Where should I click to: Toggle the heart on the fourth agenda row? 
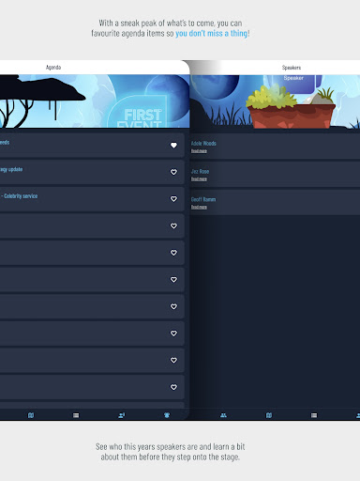click(x=173, y=225)
